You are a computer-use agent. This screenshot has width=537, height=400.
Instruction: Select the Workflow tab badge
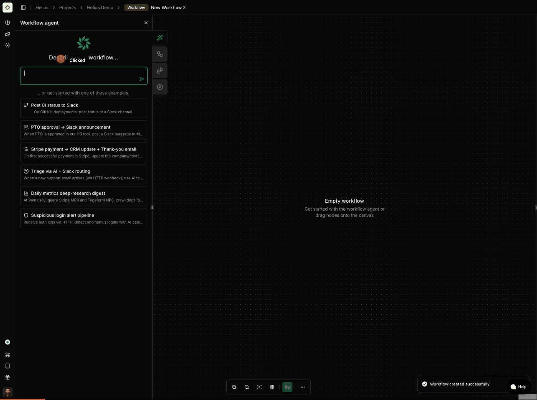(x=136, y=7)
